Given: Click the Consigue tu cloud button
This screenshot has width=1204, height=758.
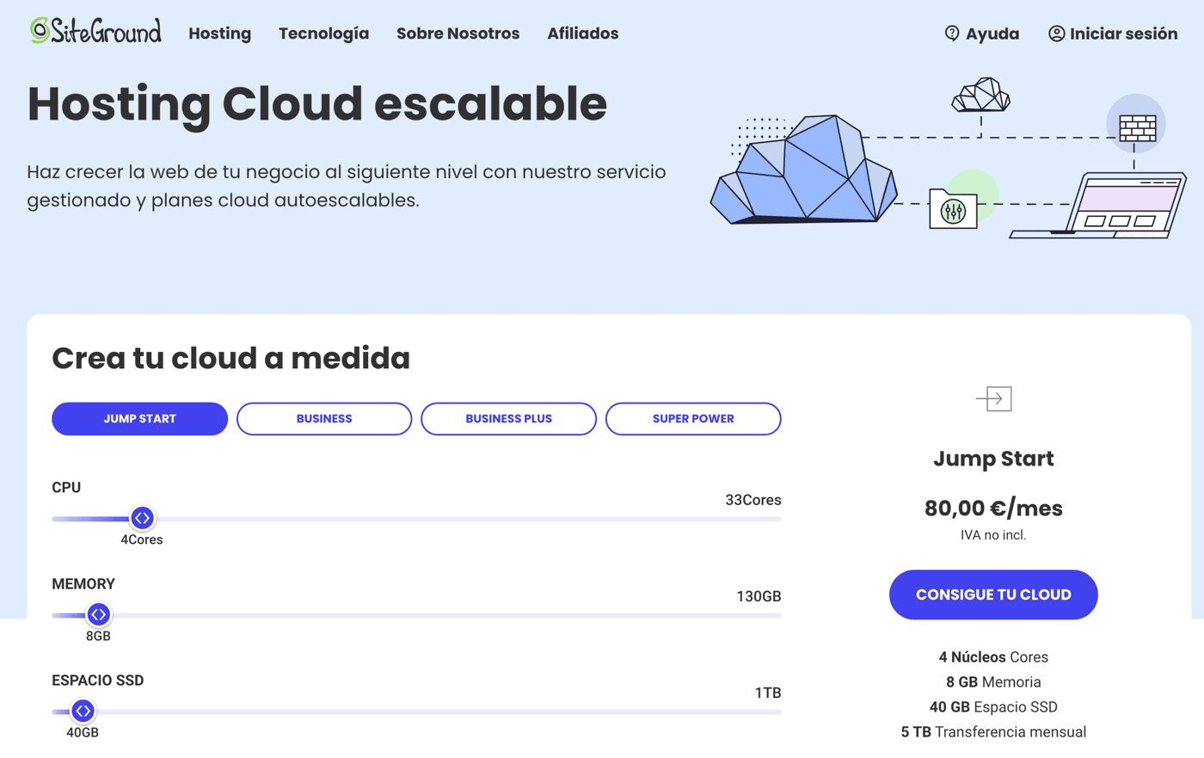Looking at the screenshot, I should pos(993,595).
